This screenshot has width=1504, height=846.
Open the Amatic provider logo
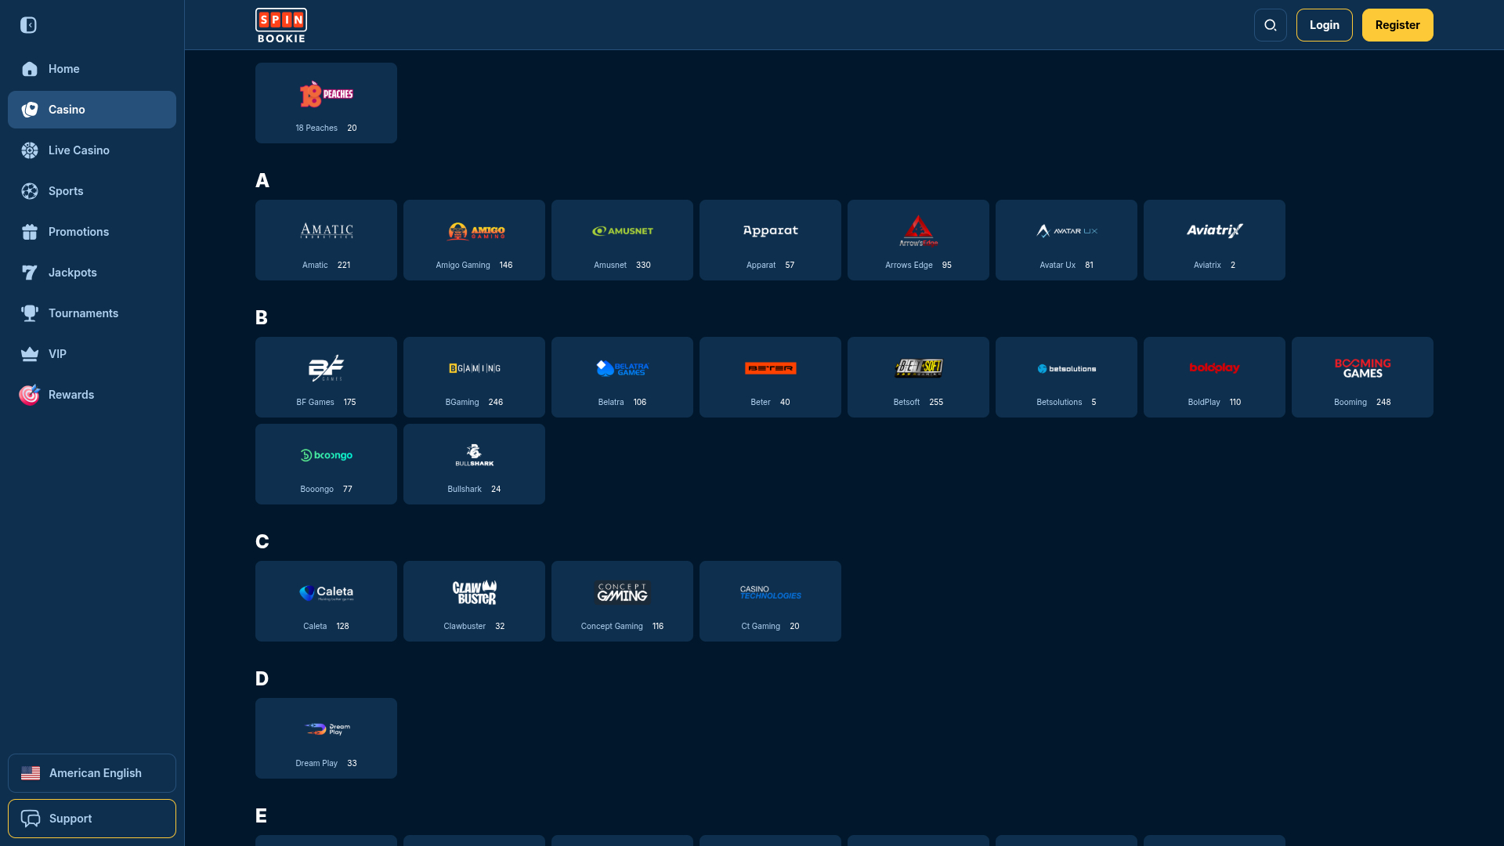327,231
